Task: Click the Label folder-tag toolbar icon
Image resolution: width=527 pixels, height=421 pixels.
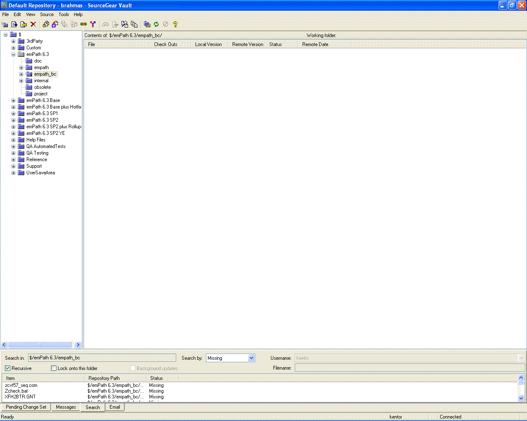Action: [24, 24]
